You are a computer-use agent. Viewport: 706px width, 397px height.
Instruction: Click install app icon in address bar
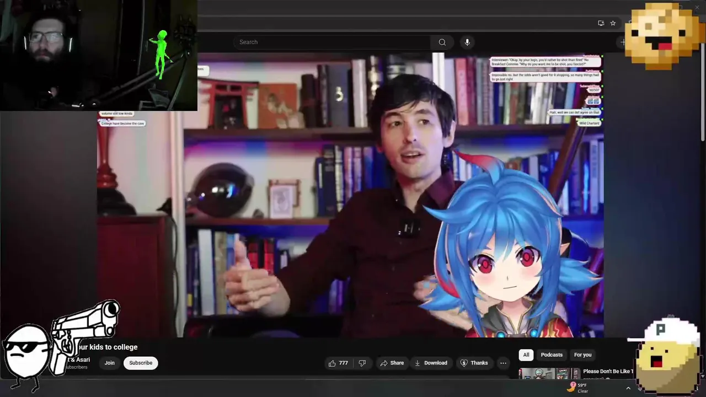tap(601, 23)
